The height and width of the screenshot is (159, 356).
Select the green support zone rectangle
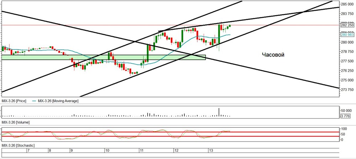pos(104,57)
